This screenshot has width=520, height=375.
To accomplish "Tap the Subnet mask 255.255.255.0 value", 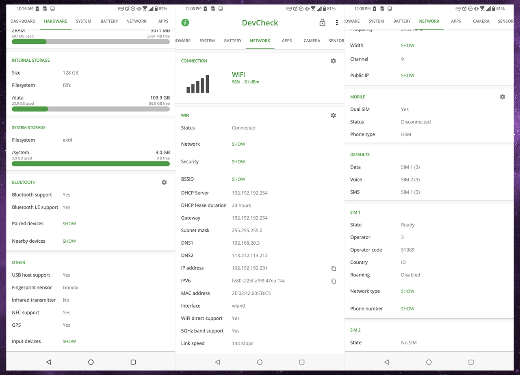I will click(x=247, y=231).
